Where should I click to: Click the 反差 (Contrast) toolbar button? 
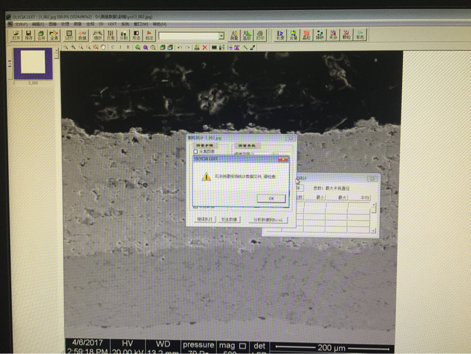click(x=111, y=35)
